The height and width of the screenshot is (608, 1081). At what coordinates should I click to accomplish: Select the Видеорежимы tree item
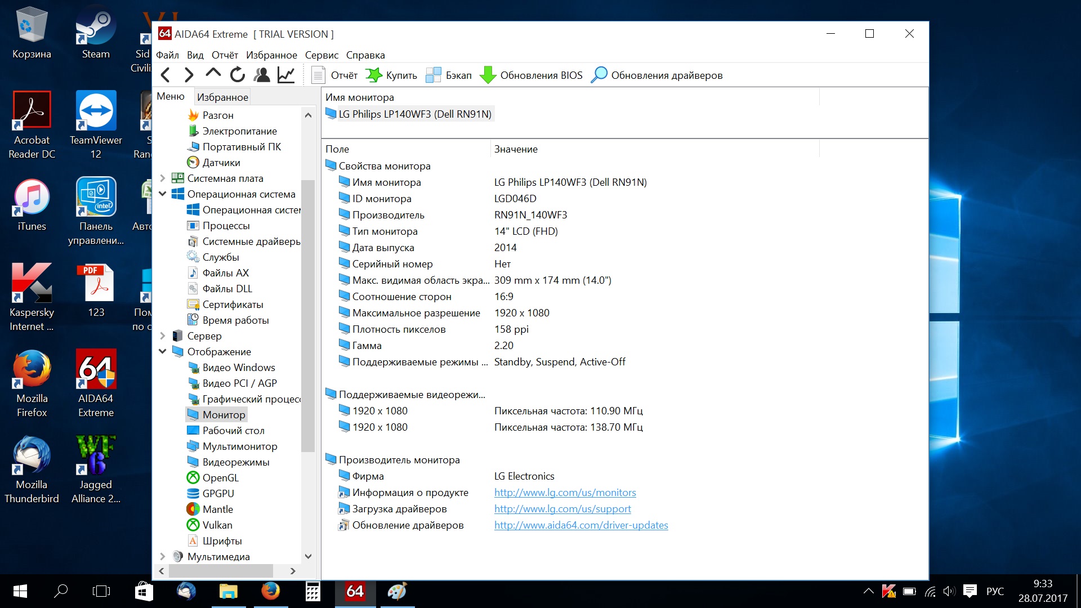point(228,462)
